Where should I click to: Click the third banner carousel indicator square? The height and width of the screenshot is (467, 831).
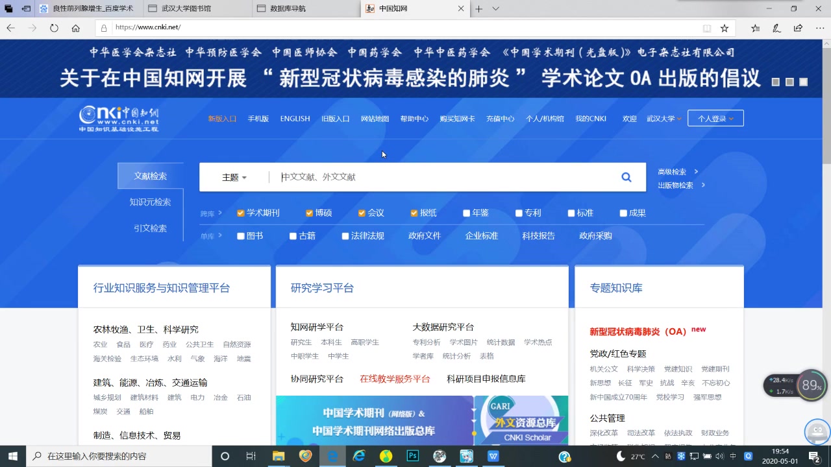pos(804,82)
